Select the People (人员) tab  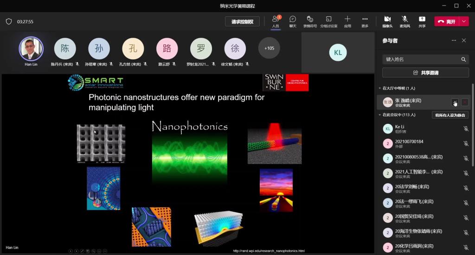[276, 21]
